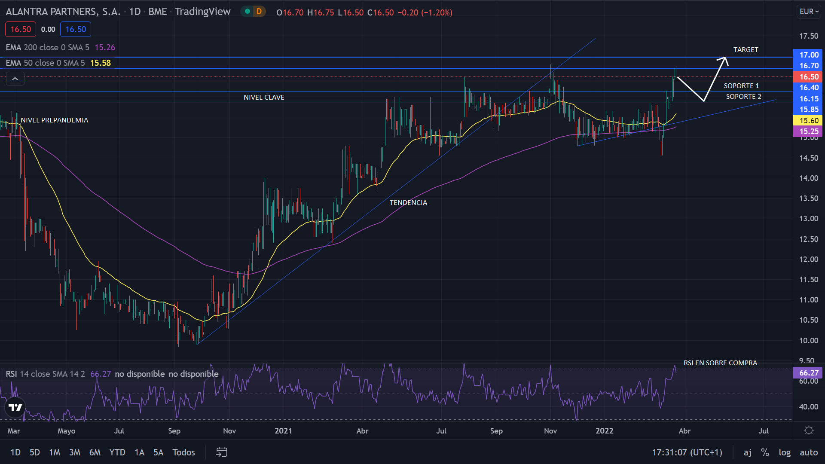Viewport: 825px width, 464px height.
Task: Open the timezone menu showing UTC+1
Action: tap(687, 452)
